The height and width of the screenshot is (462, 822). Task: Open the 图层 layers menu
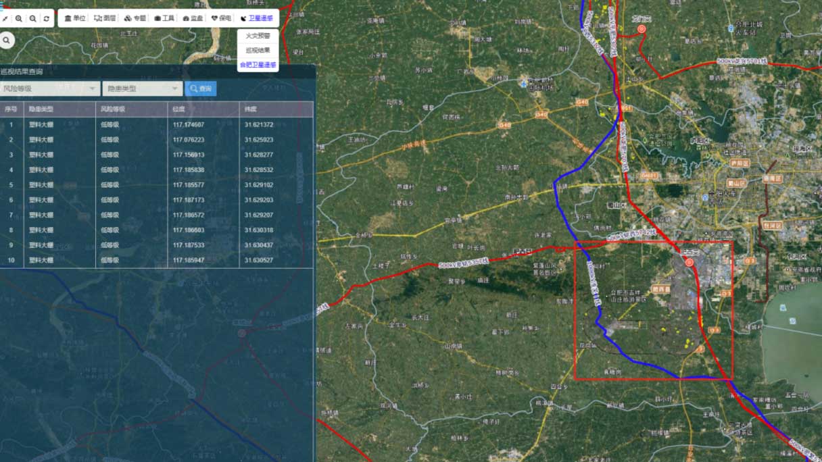104,18
